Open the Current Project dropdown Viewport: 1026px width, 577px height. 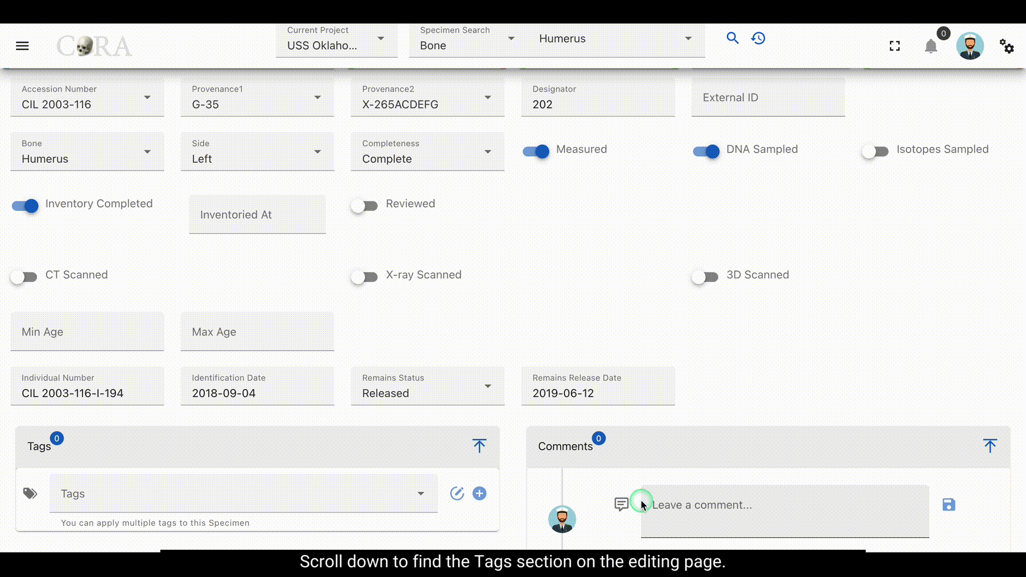[337, 40]
